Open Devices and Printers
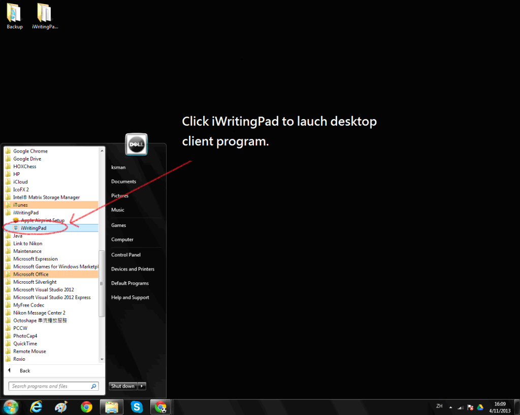Image resolution: width=520 pixels, height=415 pixels. click(133, 269)
